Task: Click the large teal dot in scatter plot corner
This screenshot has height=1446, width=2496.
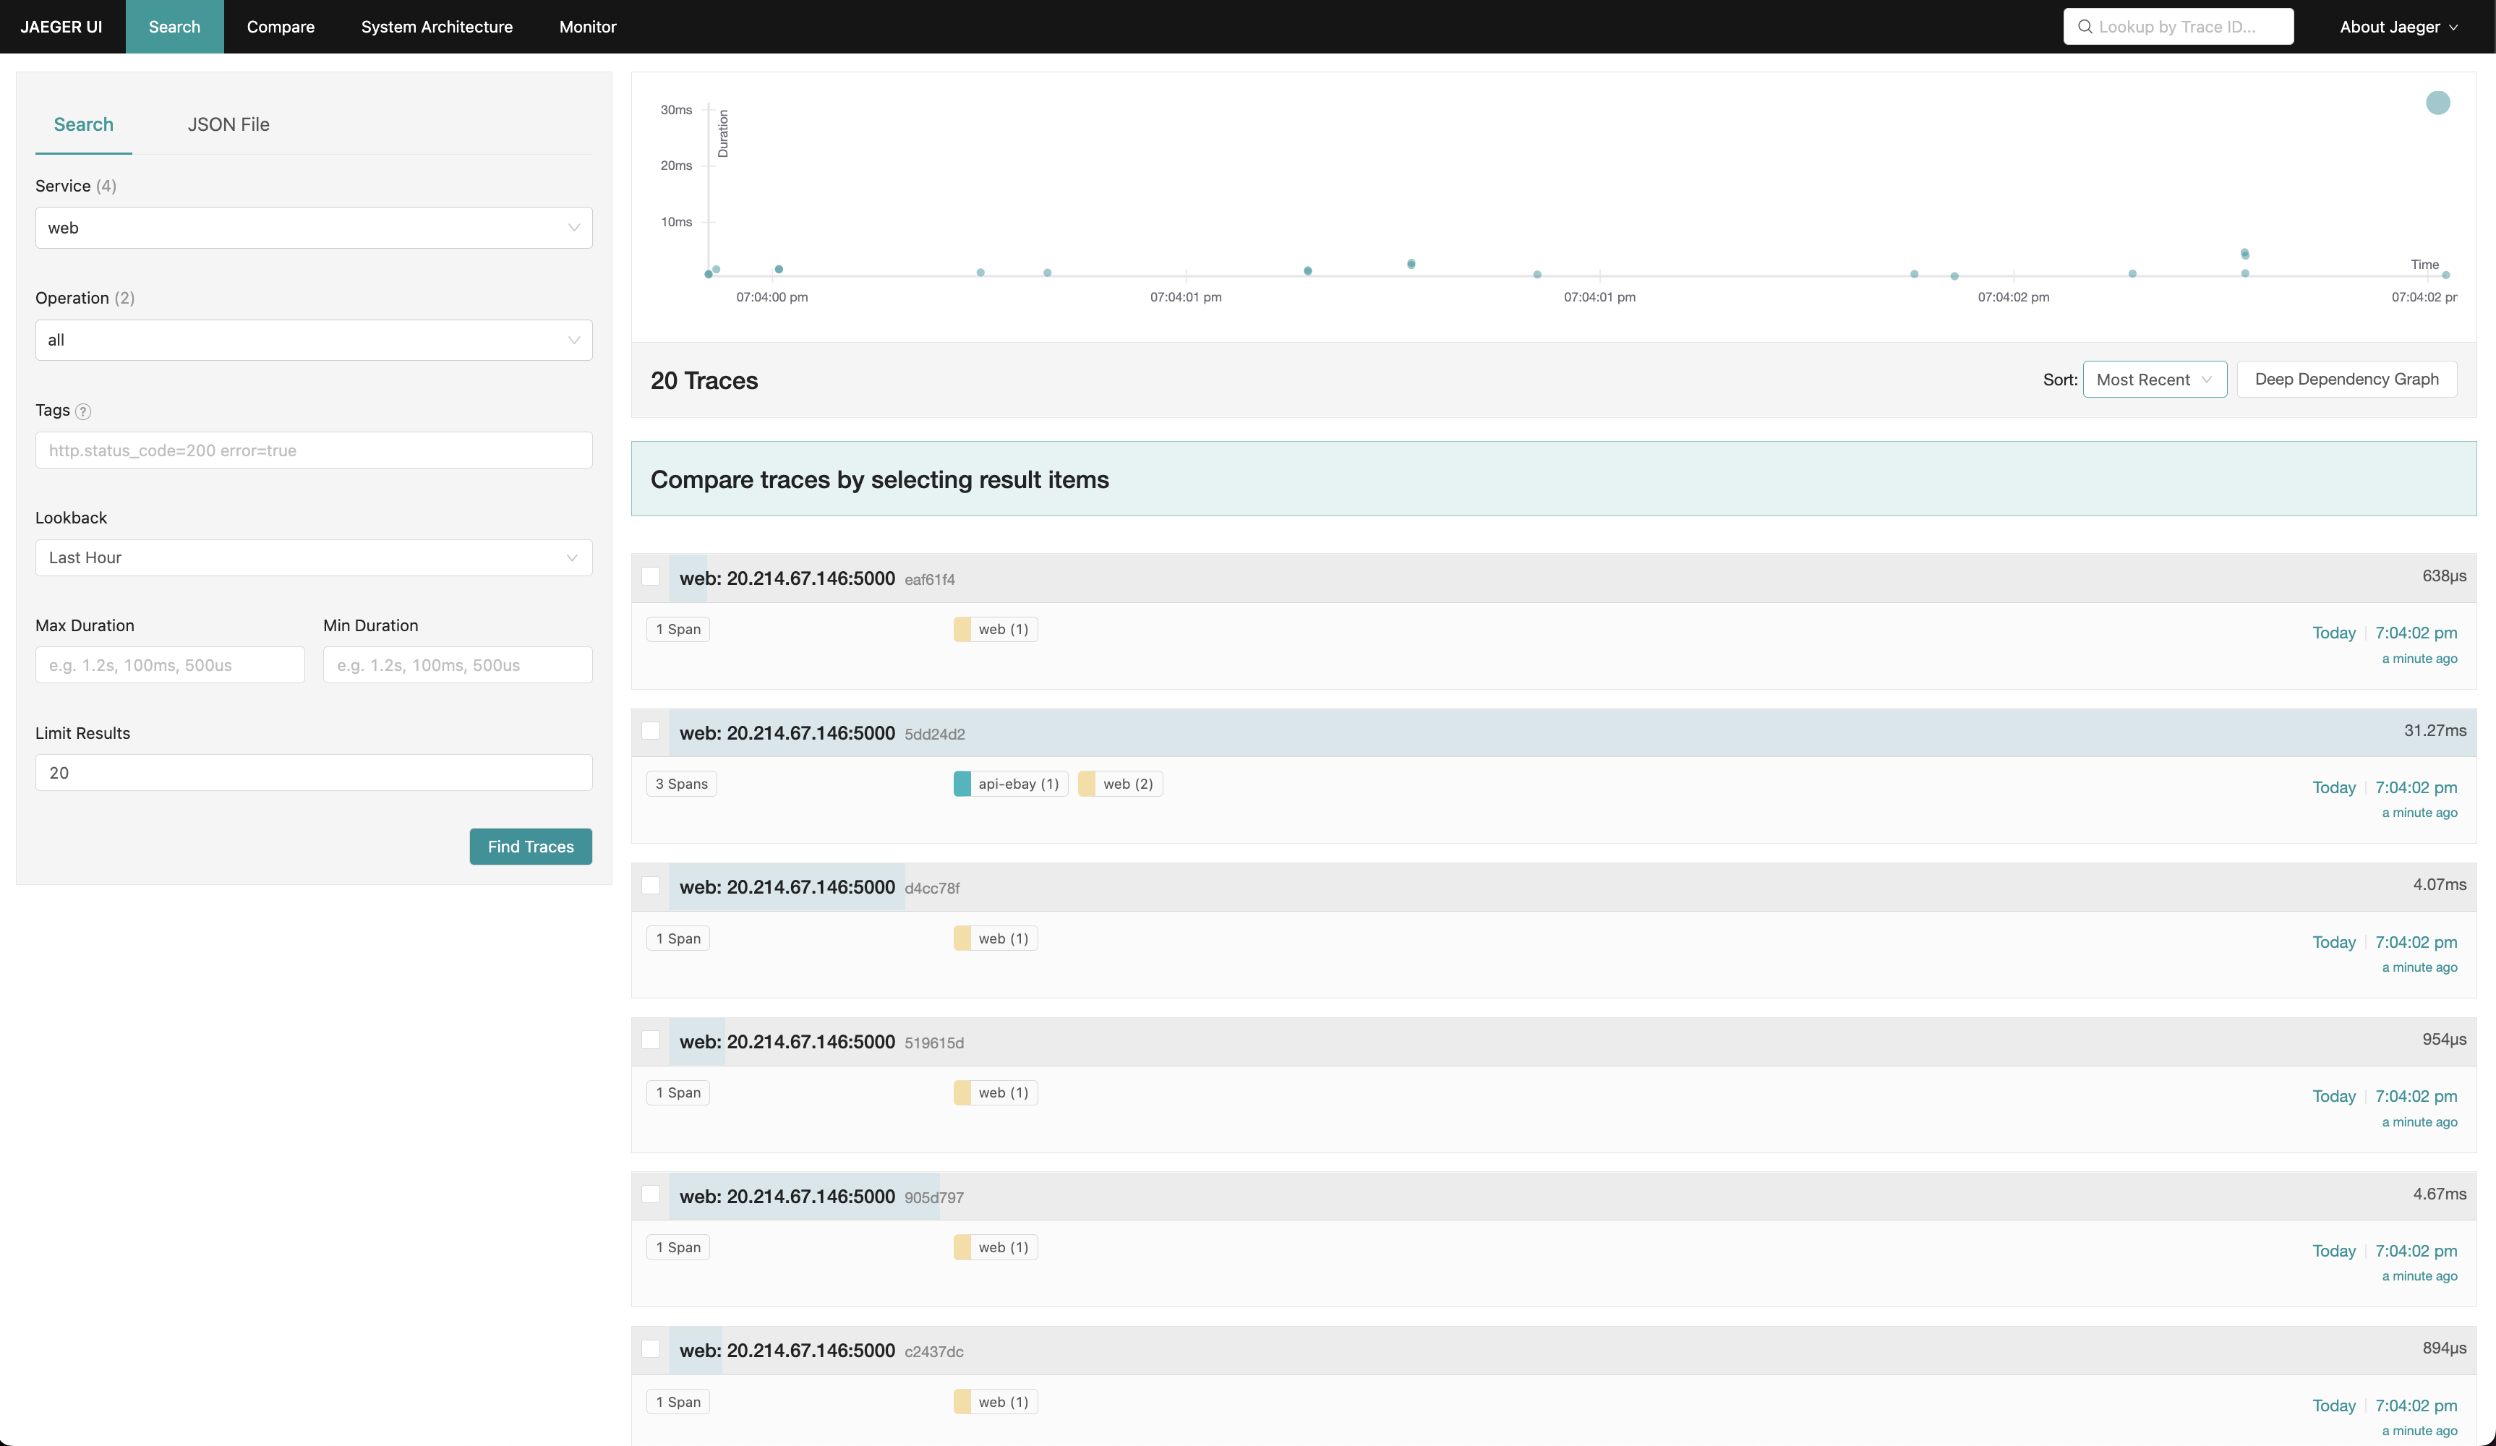Action: pyautogui.click(x=2437, y=103)
